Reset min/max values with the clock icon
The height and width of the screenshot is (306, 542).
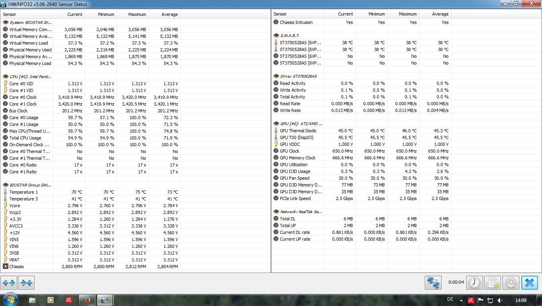coord(475,283)
